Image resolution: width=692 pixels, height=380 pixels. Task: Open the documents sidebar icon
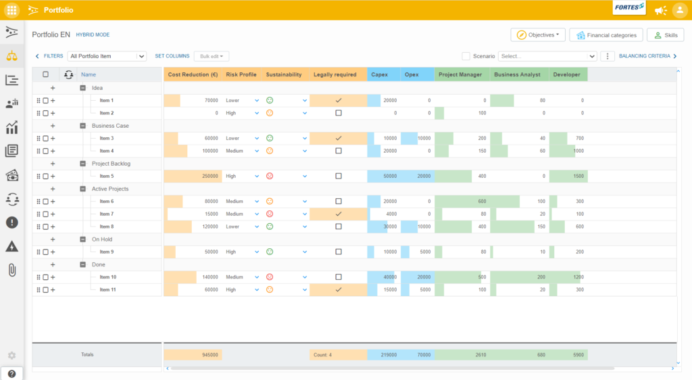(12, 151)
